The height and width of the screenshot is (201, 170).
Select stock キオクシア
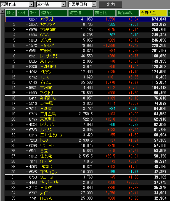[47, 24]
